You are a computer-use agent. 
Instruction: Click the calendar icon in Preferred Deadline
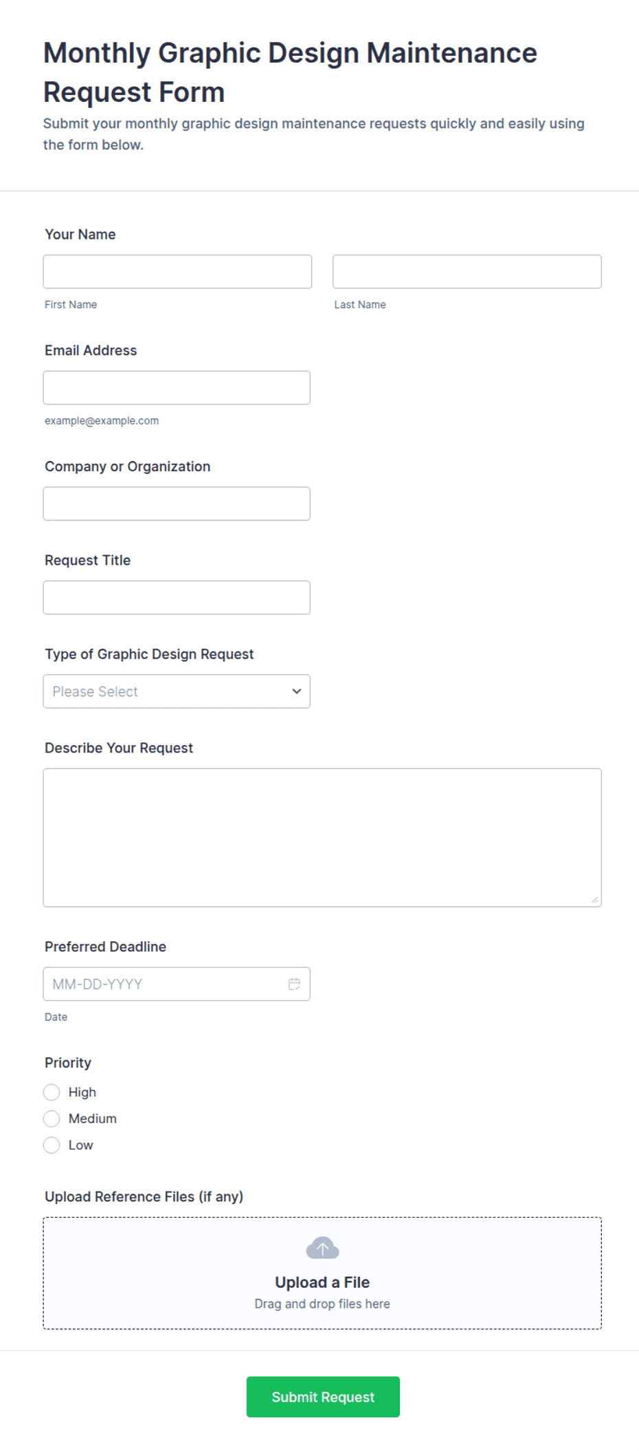pos(294,984)
